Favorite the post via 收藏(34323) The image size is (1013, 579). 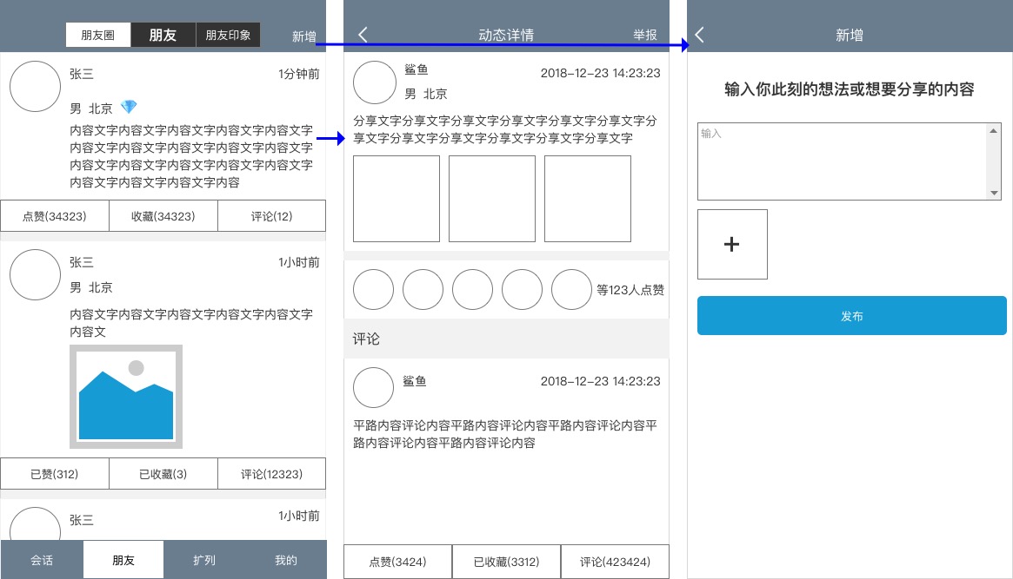[x=163, y=216]
